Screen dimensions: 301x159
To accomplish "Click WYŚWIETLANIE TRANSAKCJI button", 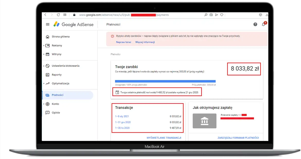I will [164, 138].
